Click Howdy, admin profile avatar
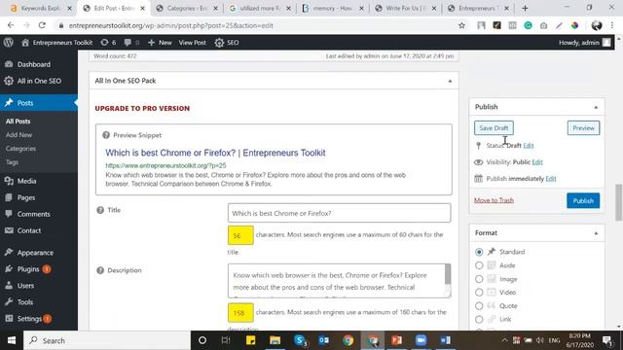Screen dimensions: 623x350 click(x=606, y=43)
